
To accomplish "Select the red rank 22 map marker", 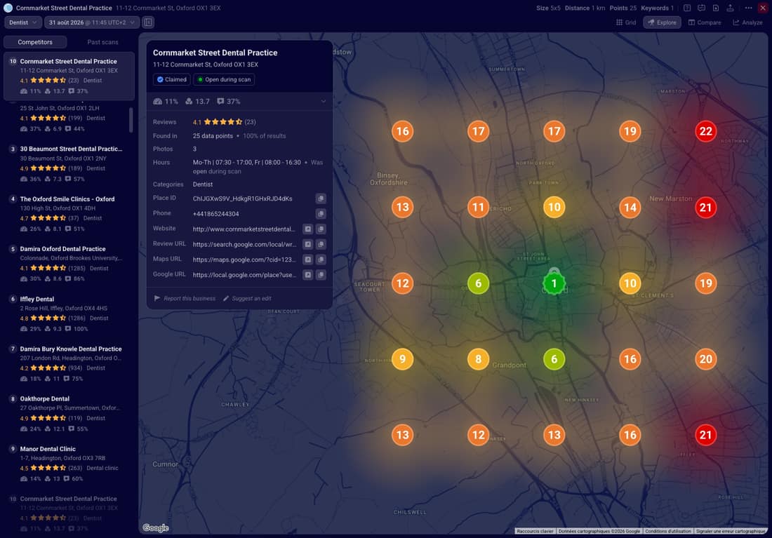I will pos(705,131).
